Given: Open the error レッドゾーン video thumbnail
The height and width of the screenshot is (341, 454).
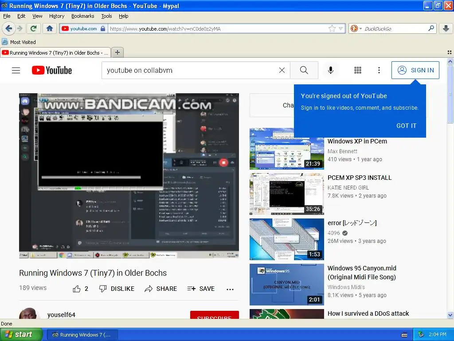Looking at the screenshot, I should (x=287, y=239).
